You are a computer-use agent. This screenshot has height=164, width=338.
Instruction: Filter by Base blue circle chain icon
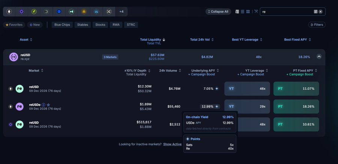[59, 12]
